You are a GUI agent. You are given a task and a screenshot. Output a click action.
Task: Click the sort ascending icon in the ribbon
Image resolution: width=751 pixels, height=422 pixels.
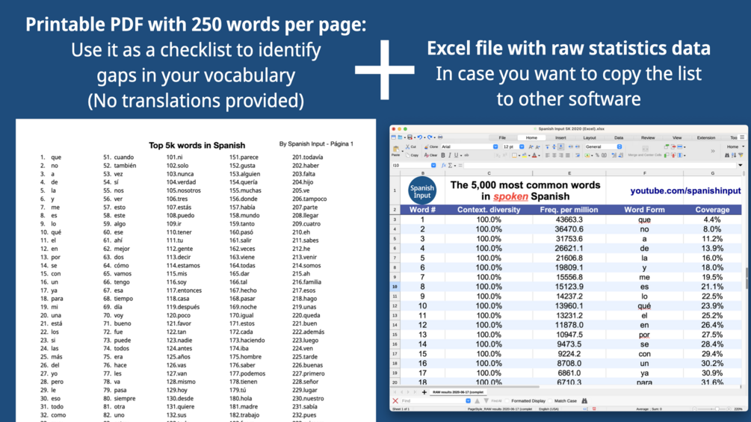[734, 155]
